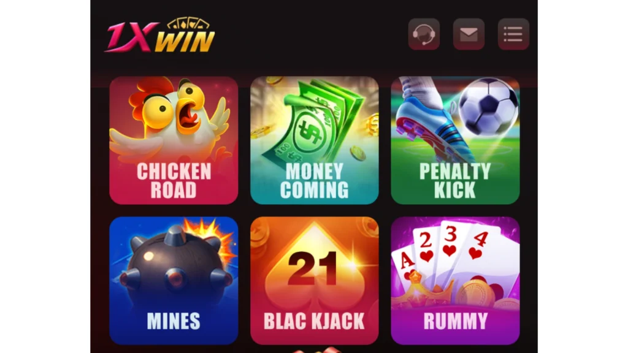Click the soccer ball image
The height and width of the screenshot is (353, 628).
click(488, 106)
